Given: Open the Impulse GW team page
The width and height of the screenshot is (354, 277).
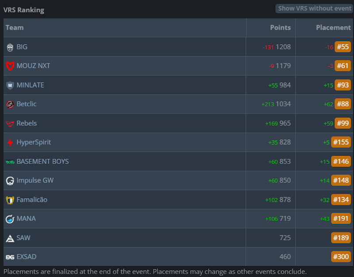Looking at the screenshot, I should click(x=35, y=181).
